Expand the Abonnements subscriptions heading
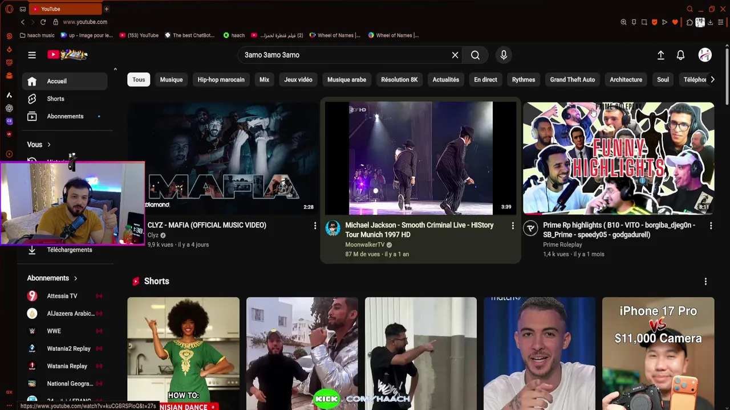The height and width of the screenshot is (410, 730). point(52,278)
